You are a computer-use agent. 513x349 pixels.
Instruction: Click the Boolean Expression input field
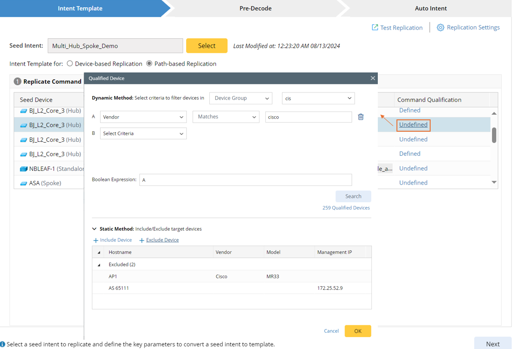click(245, 180)
